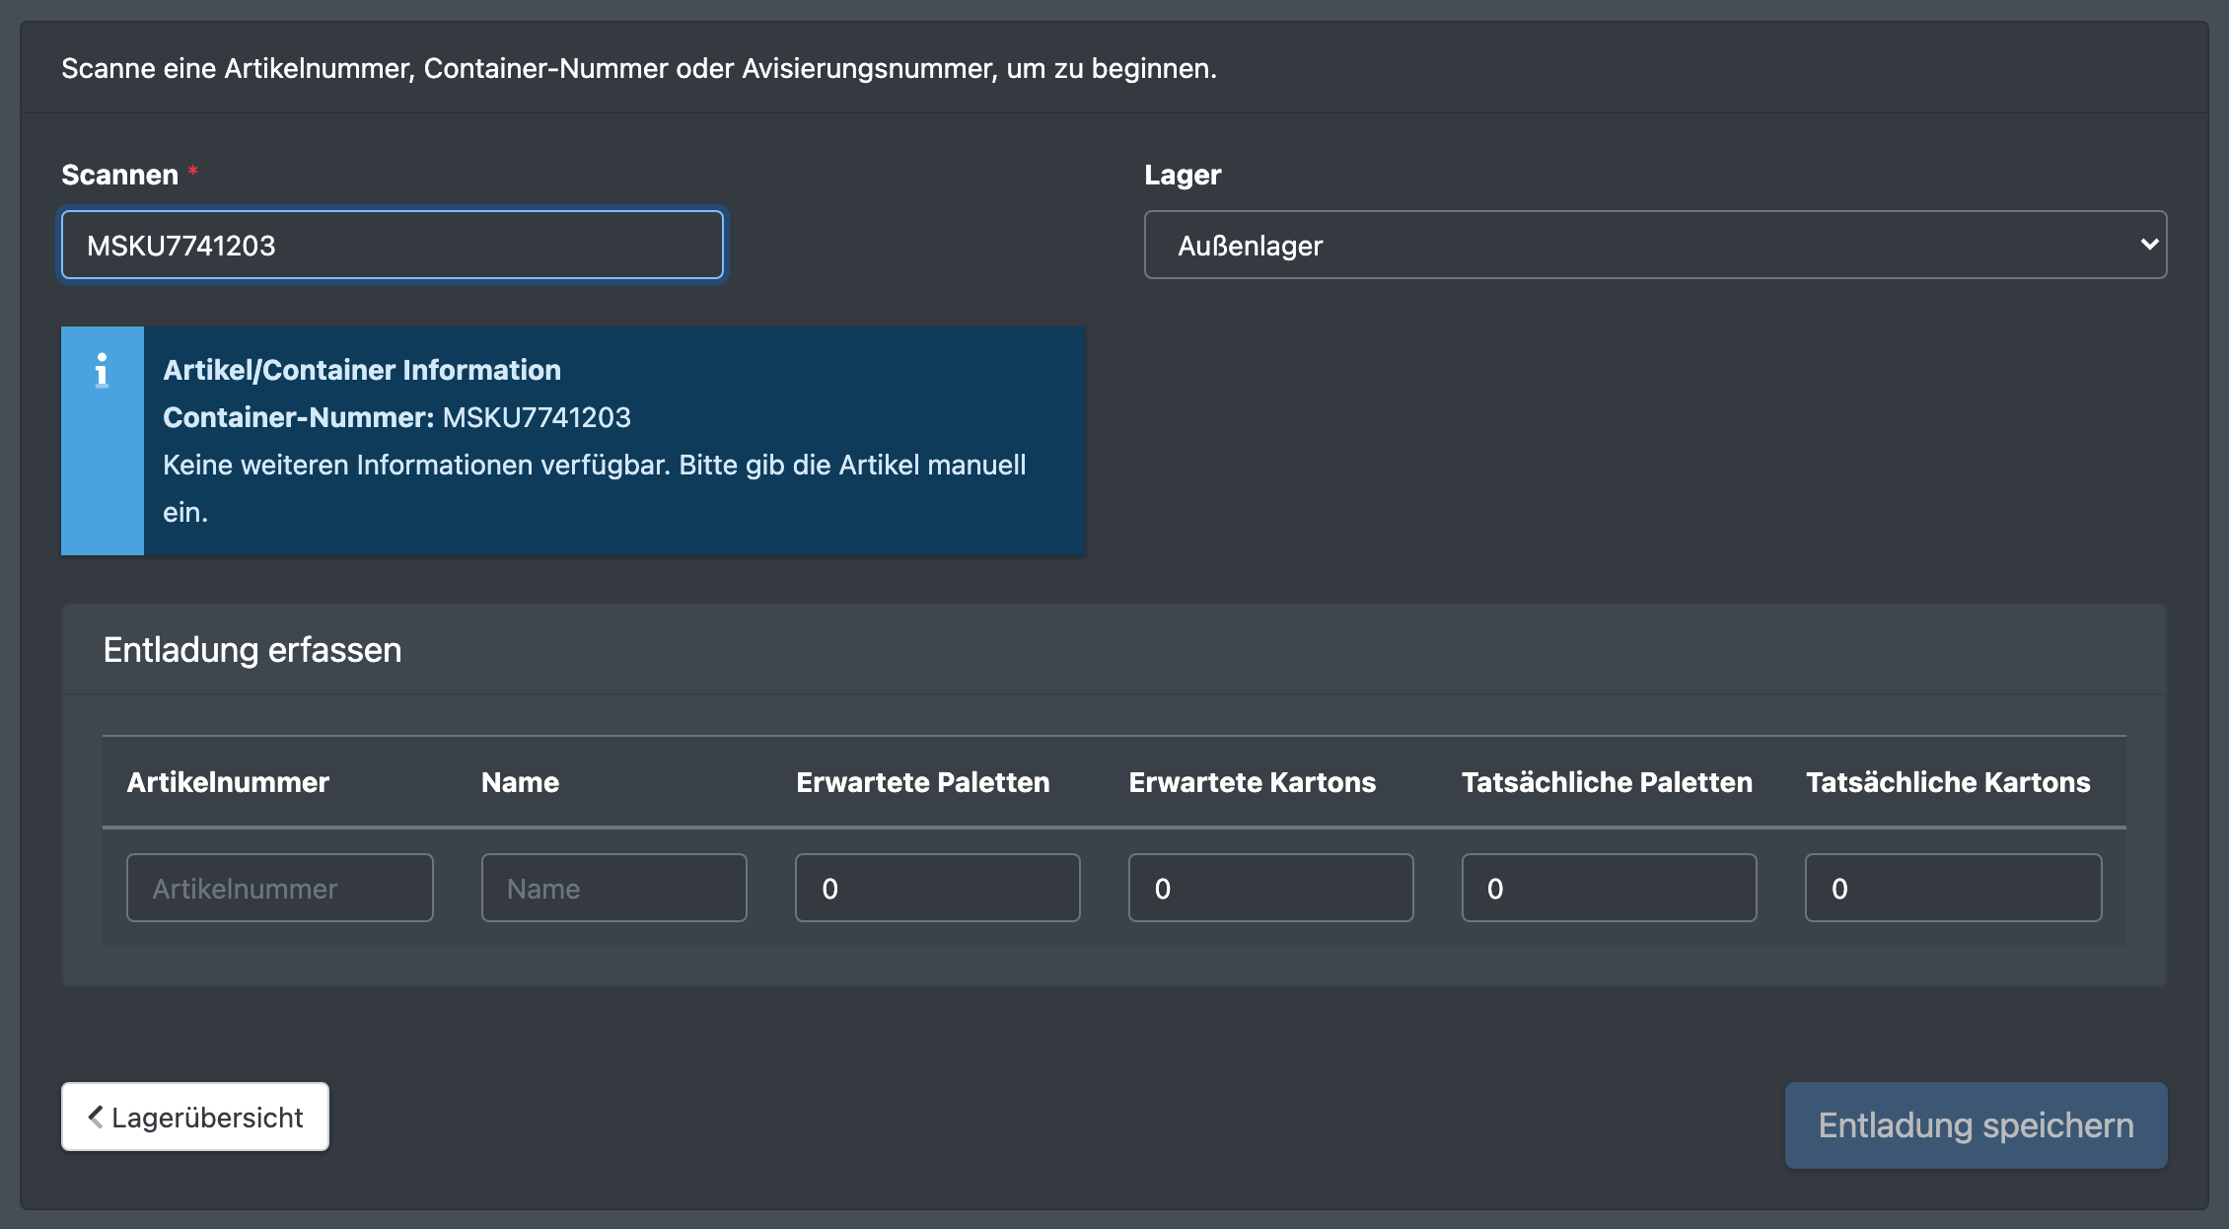Image resolution: width=2229 pixels, height=1229 pixels.
Task: Click the back chevron on the Lagerübersicht button
Action: tap(95, 1117)
